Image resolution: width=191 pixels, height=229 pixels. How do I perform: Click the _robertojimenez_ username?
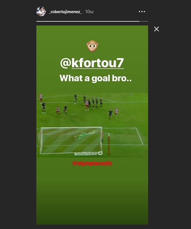pyautogui.click(x=65, y=12)
